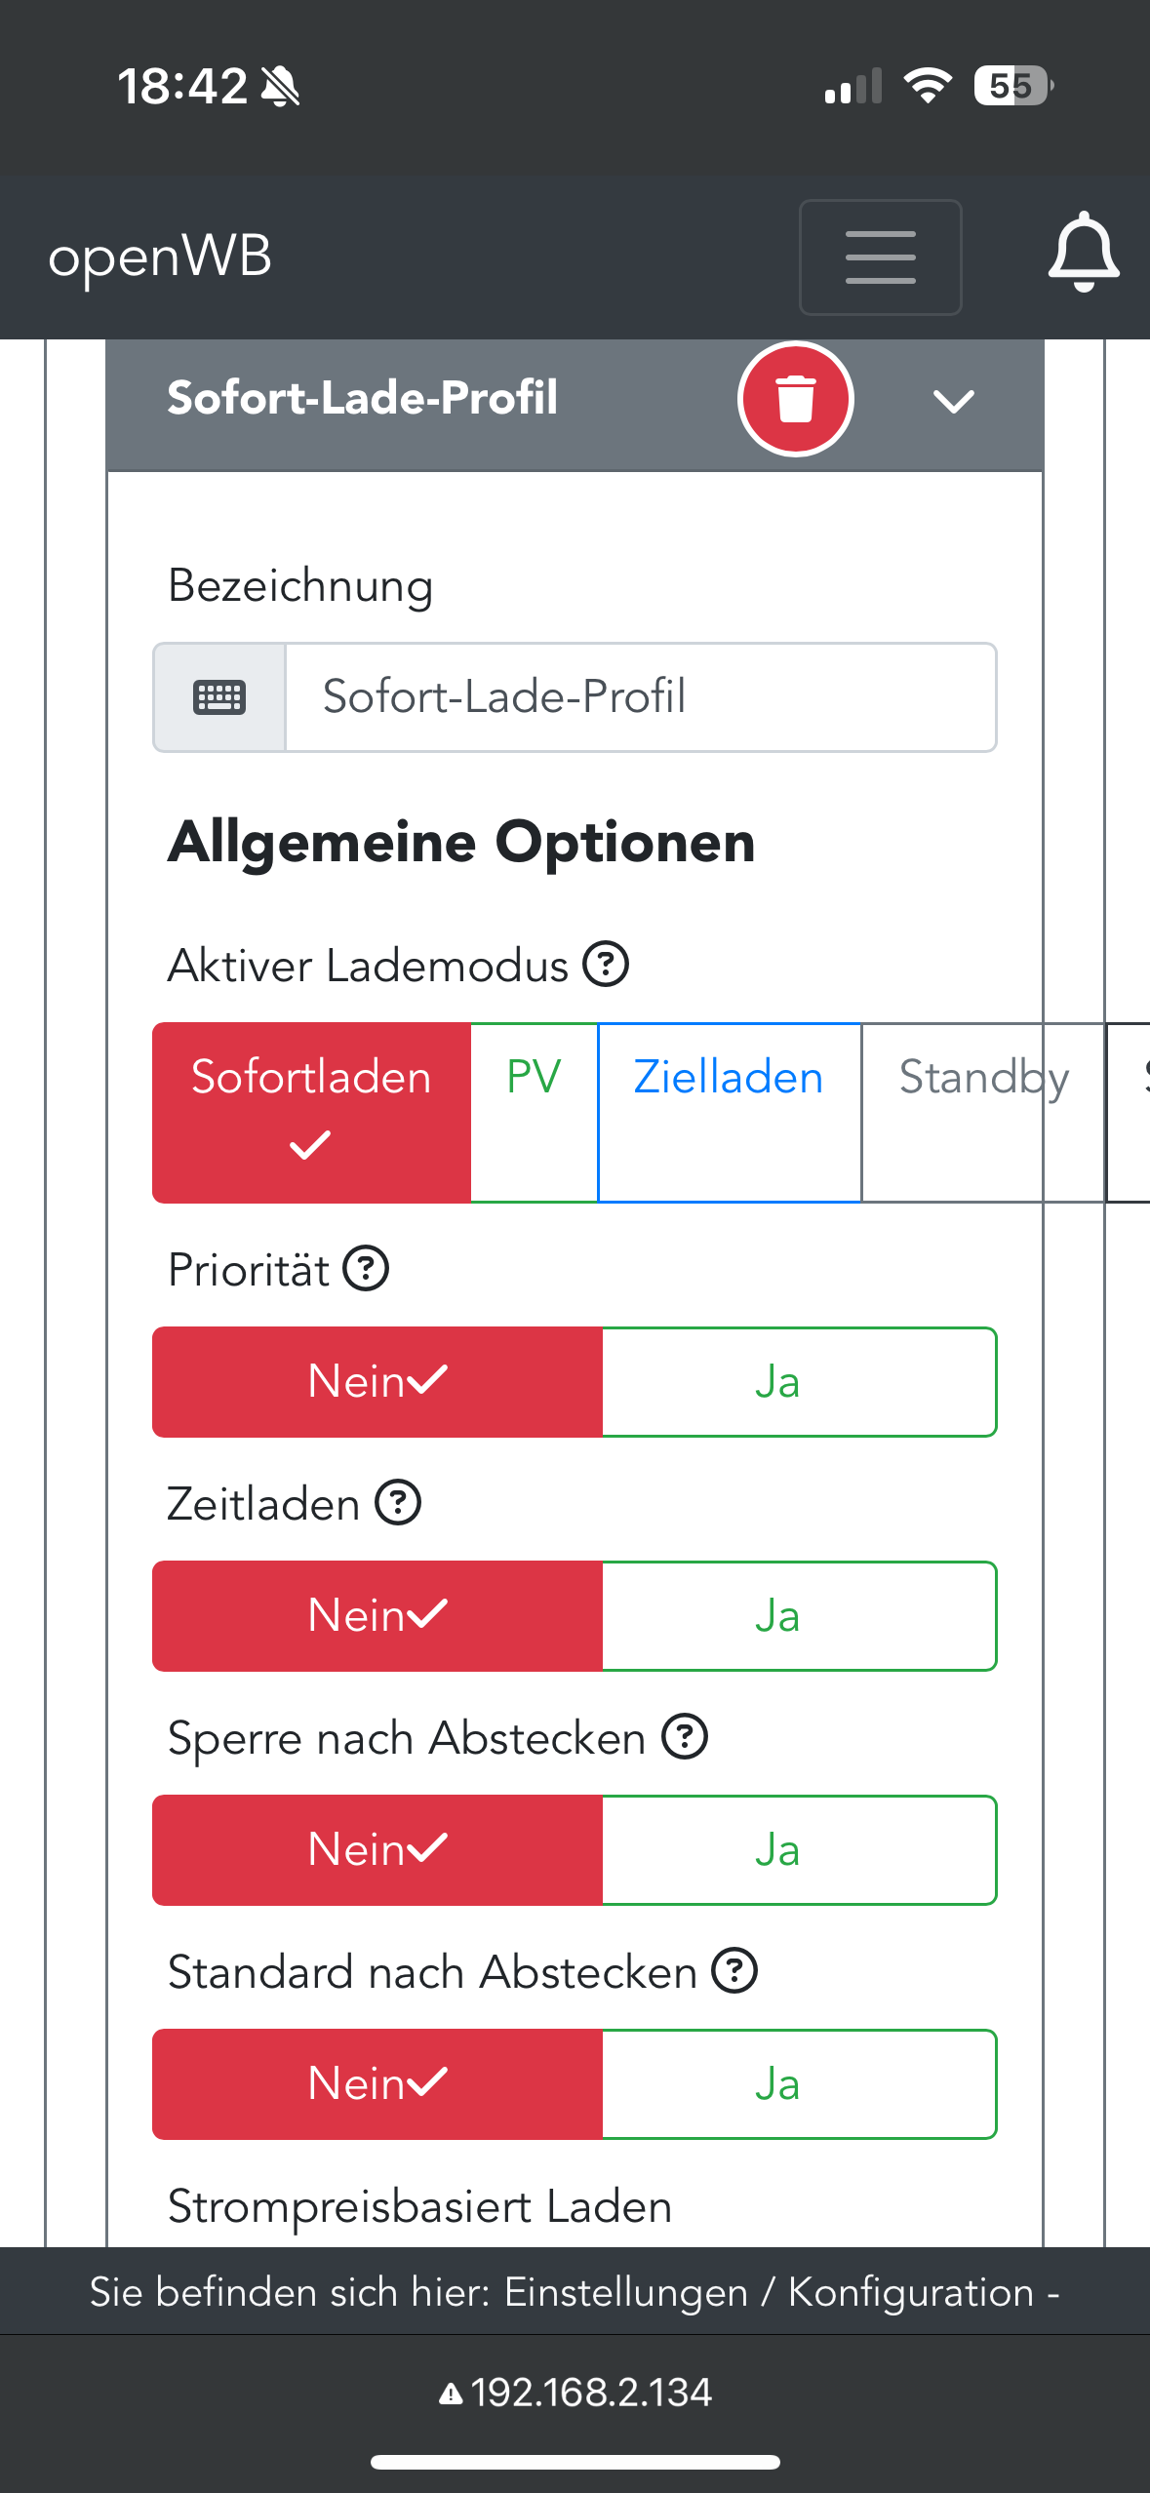Open help for Sperre nach Abstecken

(685, 1737)
